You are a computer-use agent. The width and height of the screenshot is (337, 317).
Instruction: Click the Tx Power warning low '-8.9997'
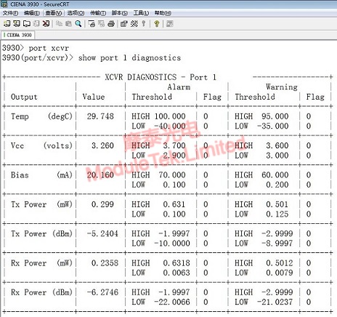click(x=277, y=244)
